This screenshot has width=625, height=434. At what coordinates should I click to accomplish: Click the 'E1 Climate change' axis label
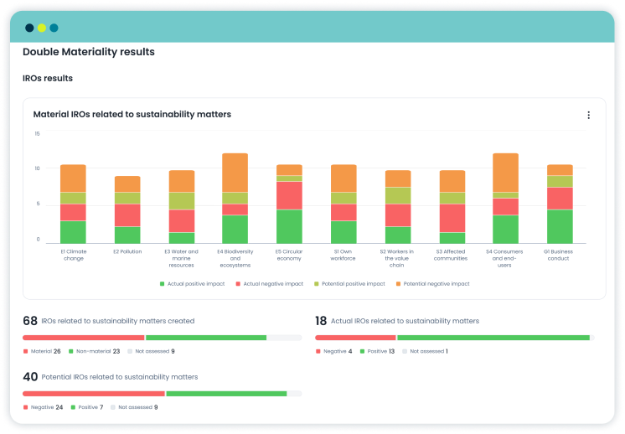tap(74, 255)
